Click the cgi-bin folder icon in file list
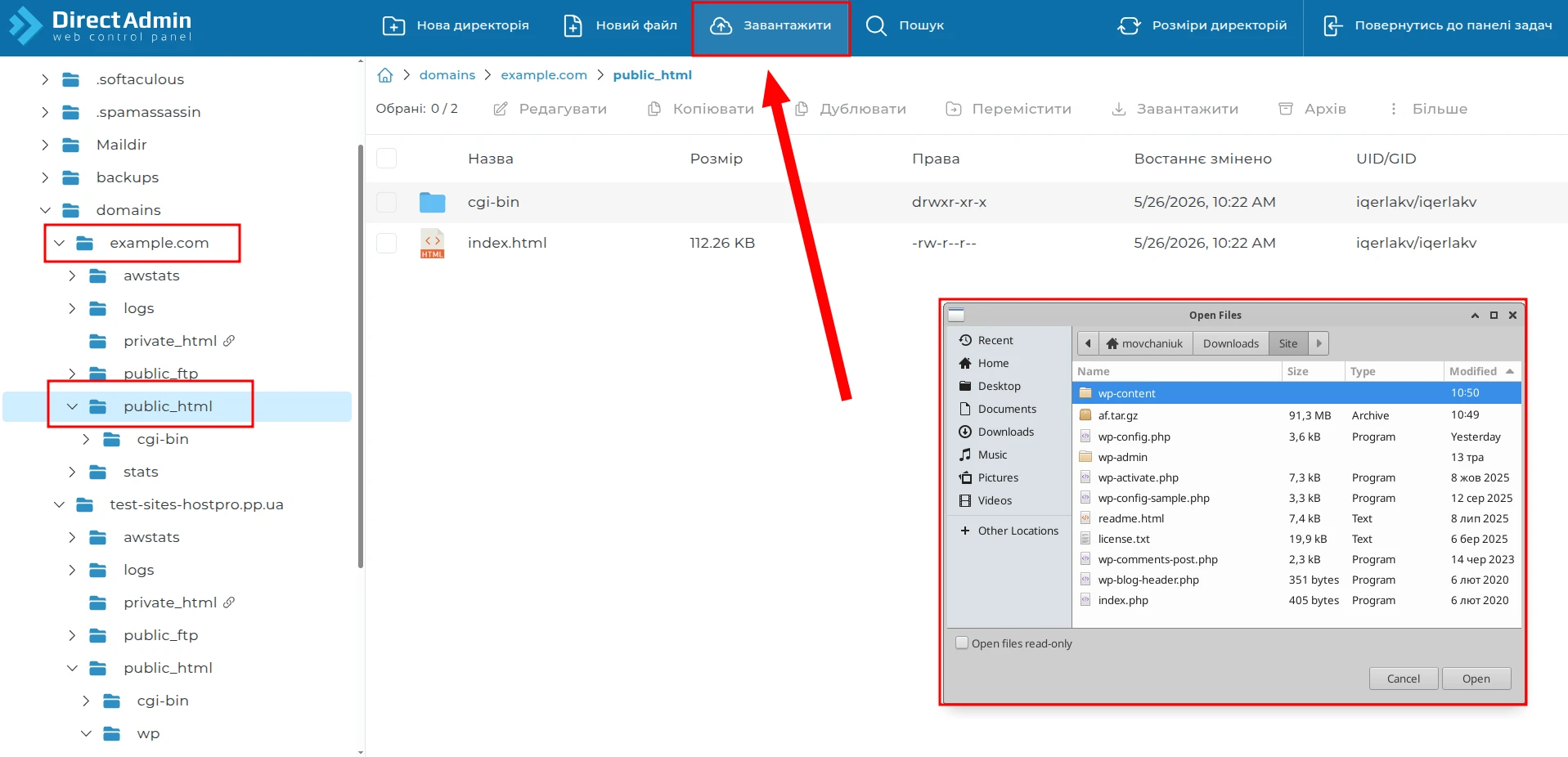1568x757 pixels. (x=432, y=202)
